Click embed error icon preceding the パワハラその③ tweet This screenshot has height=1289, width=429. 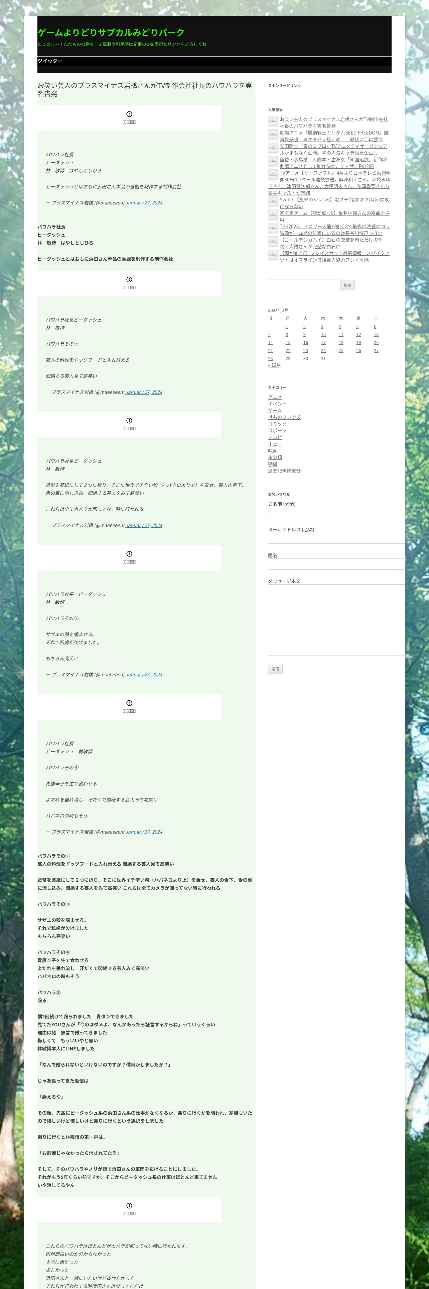point(129,554)
